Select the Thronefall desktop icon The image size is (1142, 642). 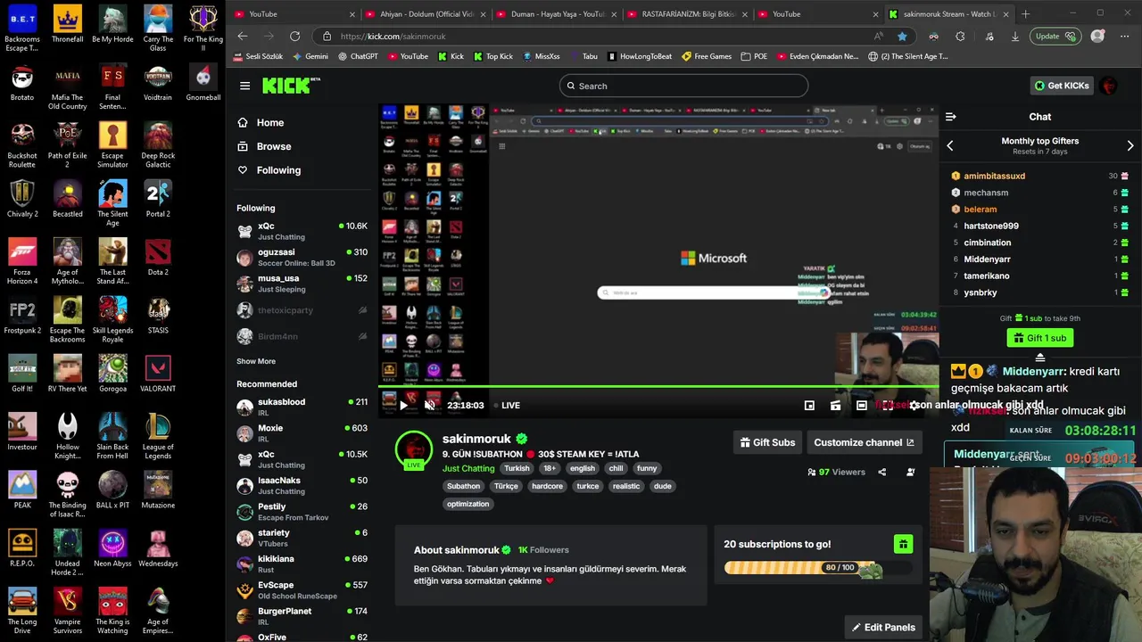[68, 24]
